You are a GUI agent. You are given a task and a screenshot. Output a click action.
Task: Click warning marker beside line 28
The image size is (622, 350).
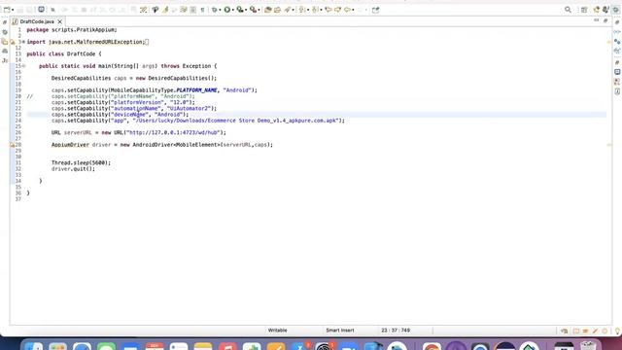[x=13, y=145]
